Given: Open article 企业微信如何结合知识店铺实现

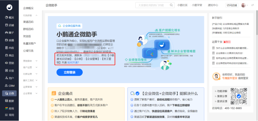Looking at the screenshot, I should coord(232,63).
